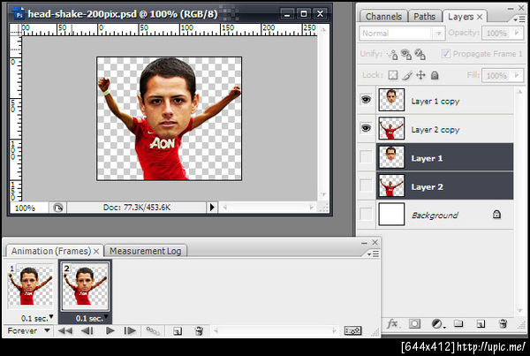Toggle visibility of Layer 1 copy
The height and width of the screenshot is (356, 530).
(366, 100)
